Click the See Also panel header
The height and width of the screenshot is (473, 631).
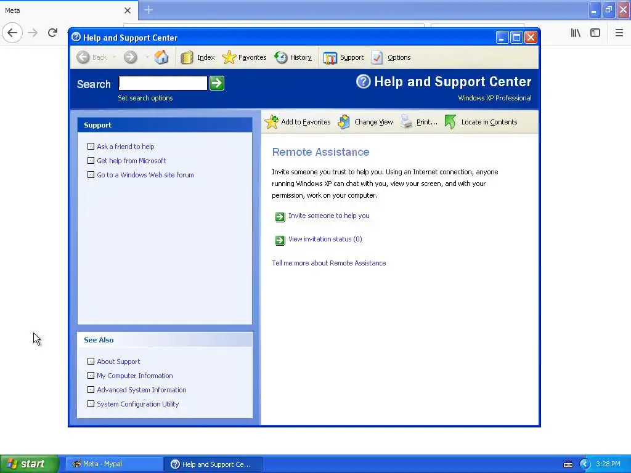coord(165,340)
